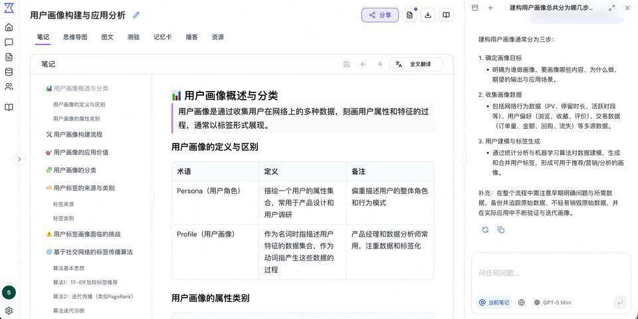The image size is (638, 319).
Task: Click the page title 用户画像构建与应用分析
Action: point(78,15)
